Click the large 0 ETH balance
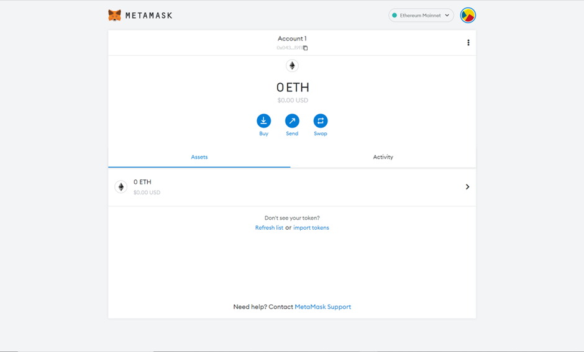The width and height of the screenshot is (584, 352). 293,88
